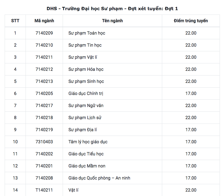
Task: Click Giáo dục Quốc phòng – An ninh
Action: 99,178
